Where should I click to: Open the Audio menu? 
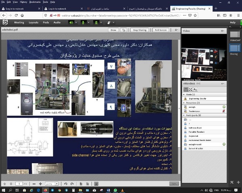(57, 23)
